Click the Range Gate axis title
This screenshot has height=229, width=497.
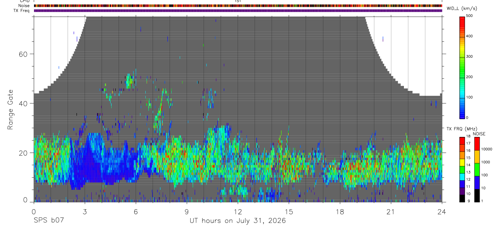point(10,110)
